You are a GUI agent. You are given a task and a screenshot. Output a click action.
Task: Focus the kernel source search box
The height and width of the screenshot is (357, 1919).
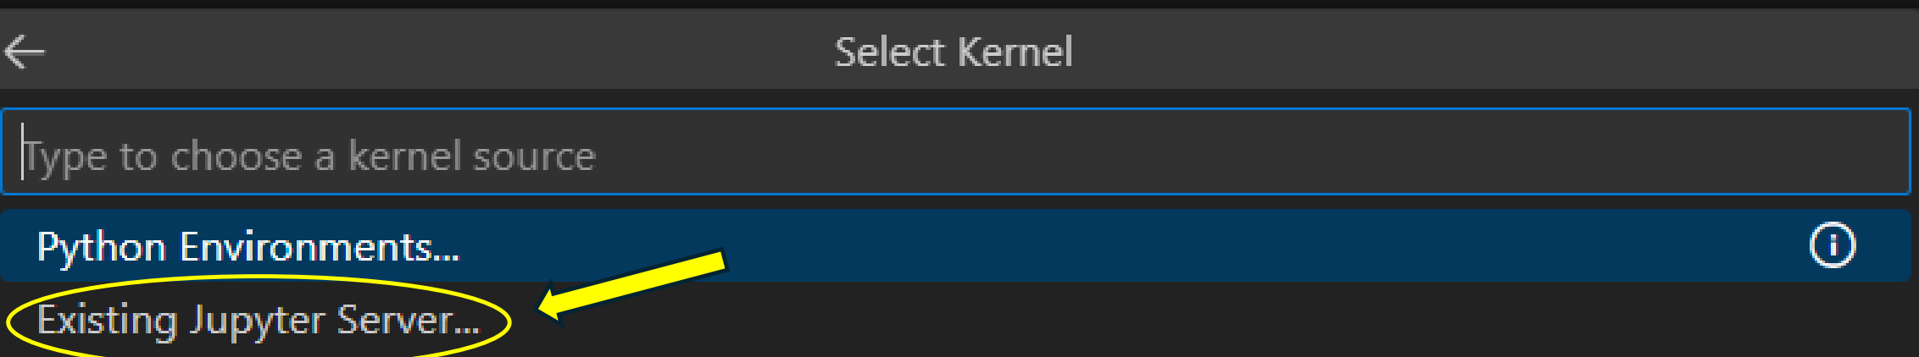coord(955,152)
